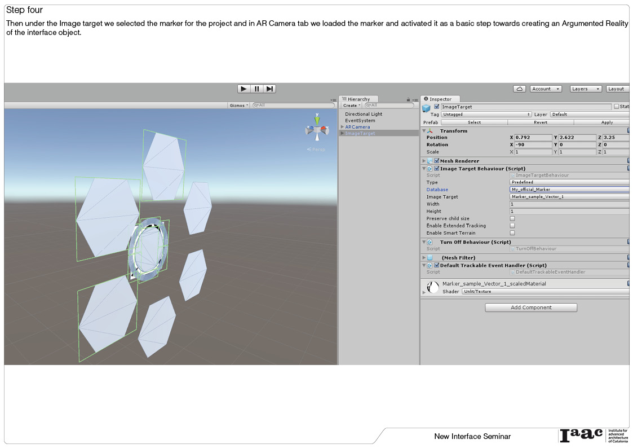Open the Layers dropdown in the toolbar

click(x=585, y=89)
